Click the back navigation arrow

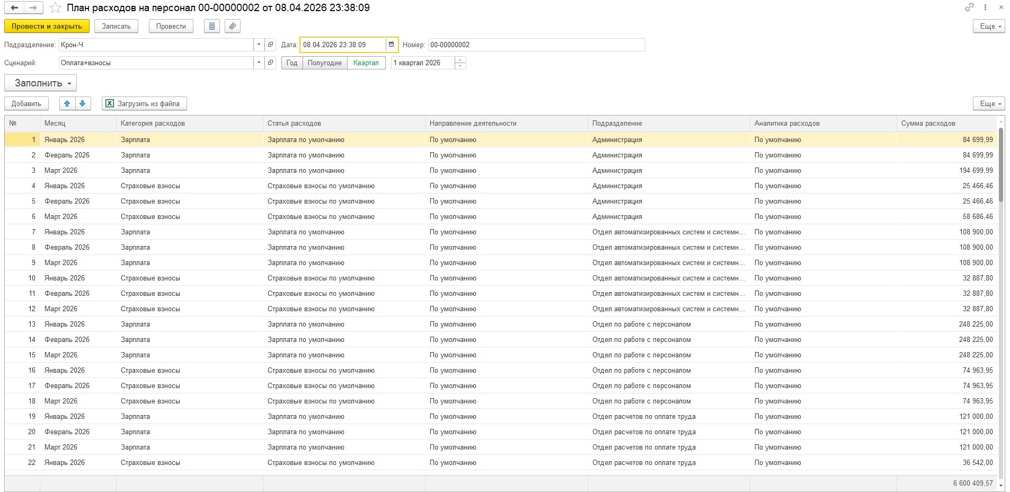pos(14,8)
